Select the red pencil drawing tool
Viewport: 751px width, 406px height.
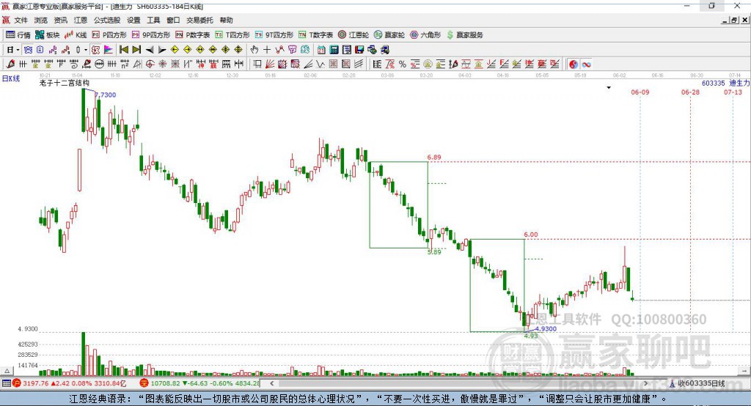[11, 64]
